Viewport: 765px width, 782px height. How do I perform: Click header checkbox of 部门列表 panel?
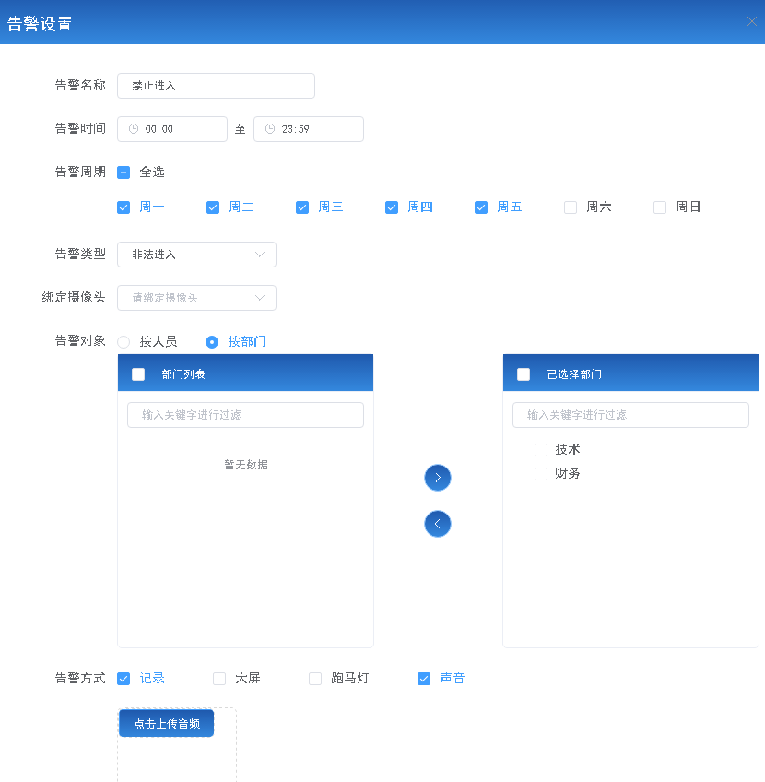[137, 373]
